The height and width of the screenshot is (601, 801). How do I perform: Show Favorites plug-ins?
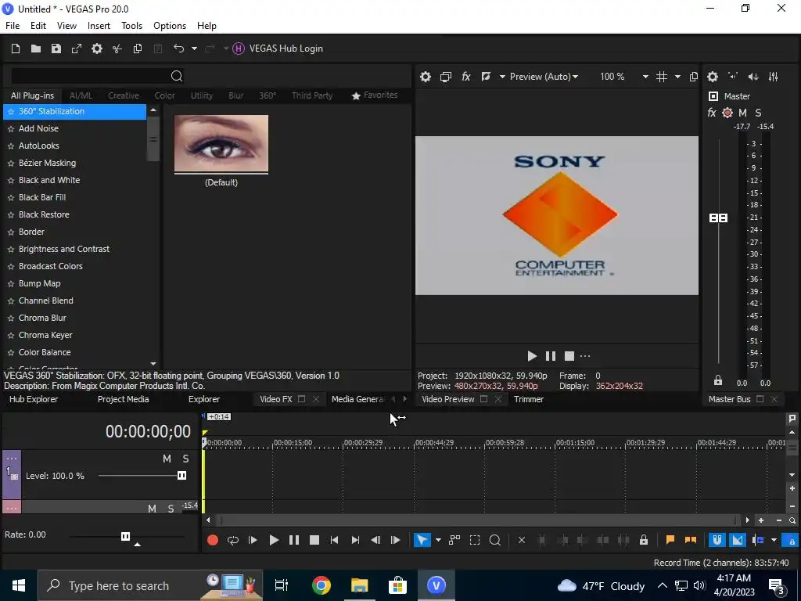(375, 95)
